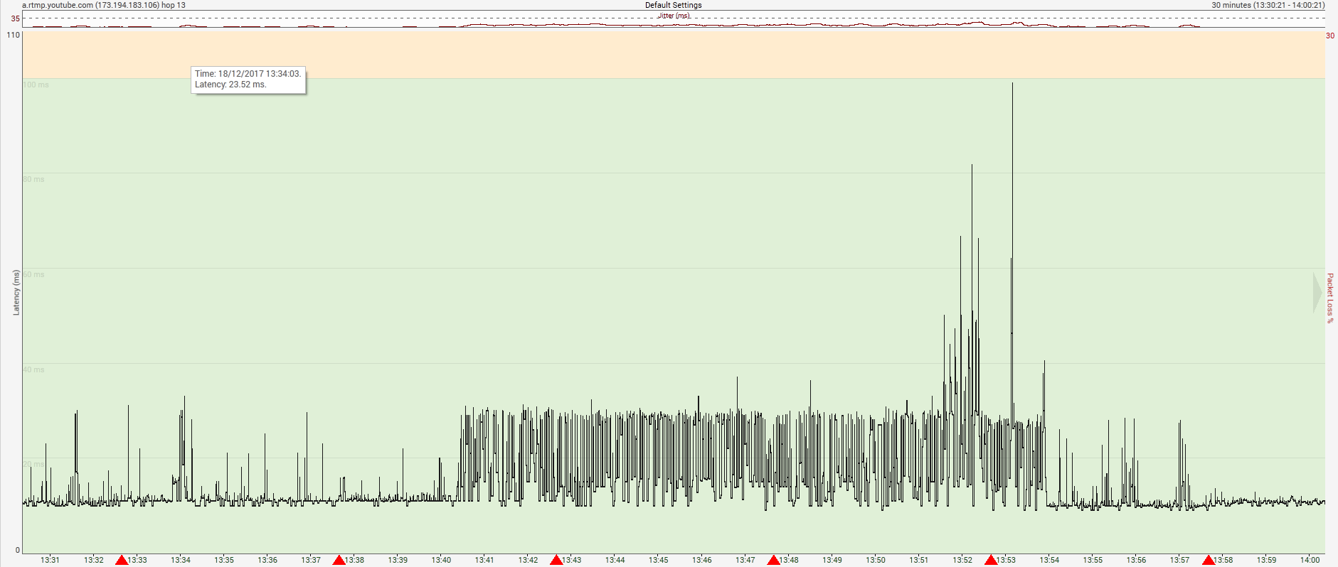Click the tallest latency spike peak
This screenshot has height=567, width=1338.
tap(1012, 85)
